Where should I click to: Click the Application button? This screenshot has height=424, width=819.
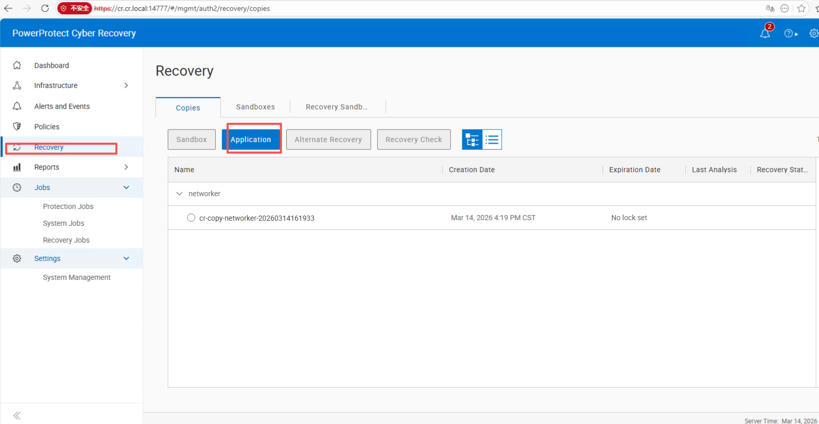point(251,140)
